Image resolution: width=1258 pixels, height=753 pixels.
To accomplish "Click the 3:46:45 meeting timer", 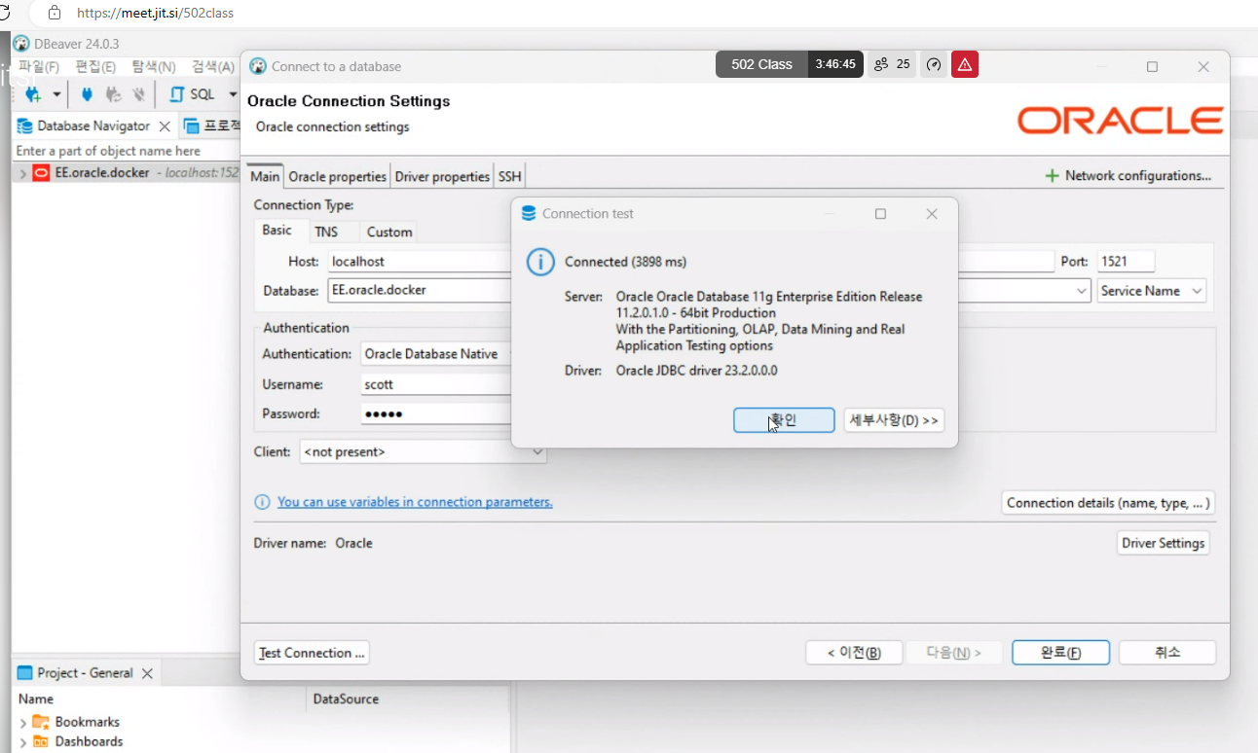I will (835, 64).
